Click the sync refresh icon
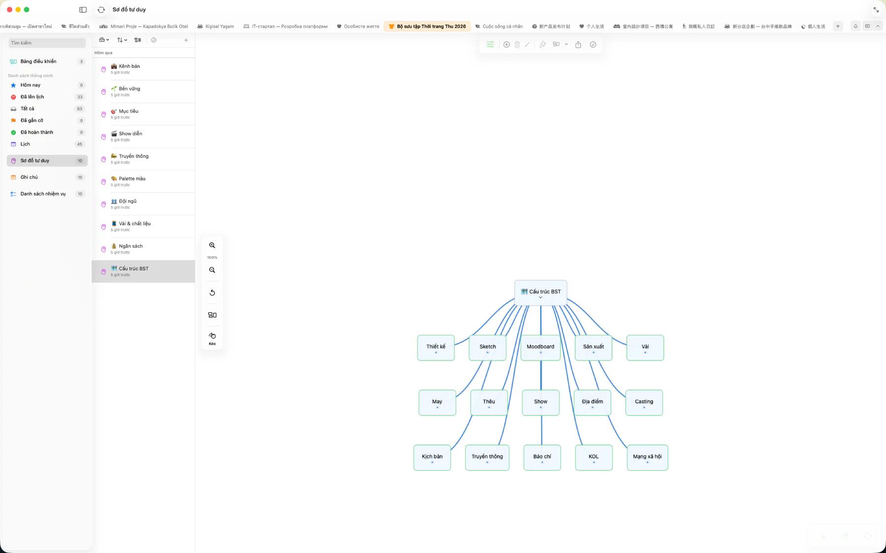The height and width of the screenshot is (553, 886). click(101, 9)
